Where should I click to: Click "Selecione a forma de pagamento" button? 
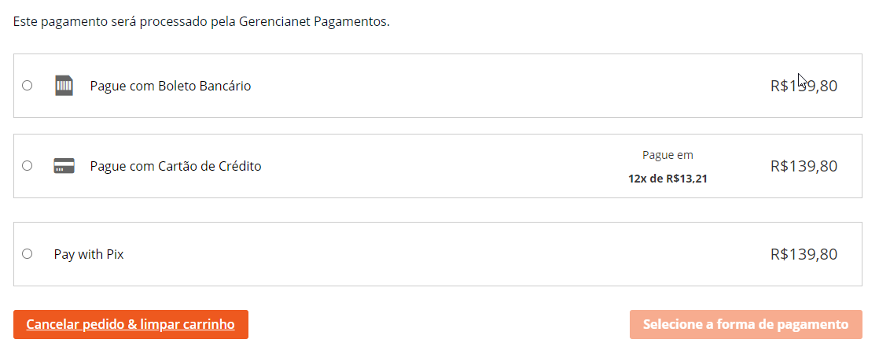(x=745, y=324)
